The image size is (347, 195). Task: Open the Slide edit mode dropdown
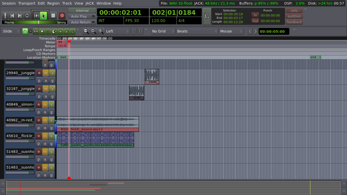[11, 31]
